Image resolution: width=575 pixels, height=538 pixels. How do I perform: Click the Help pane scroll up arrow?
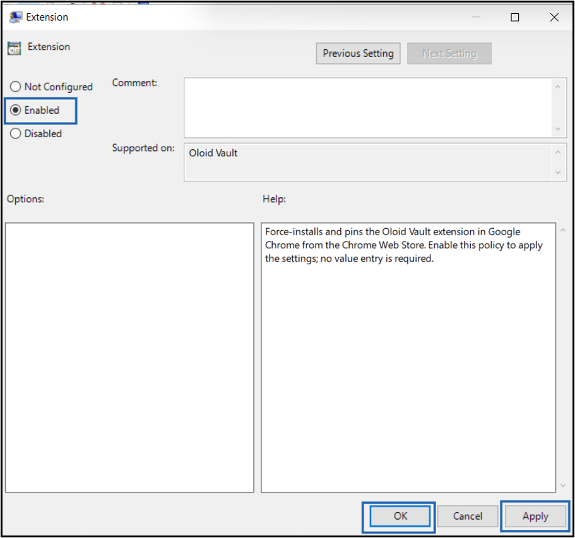click(563, 230)
